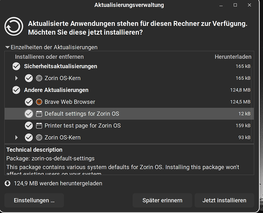Click the Installieren oder entfernen column header
The height and width of the screenshot is (213, 263).
tap(49, 57)
